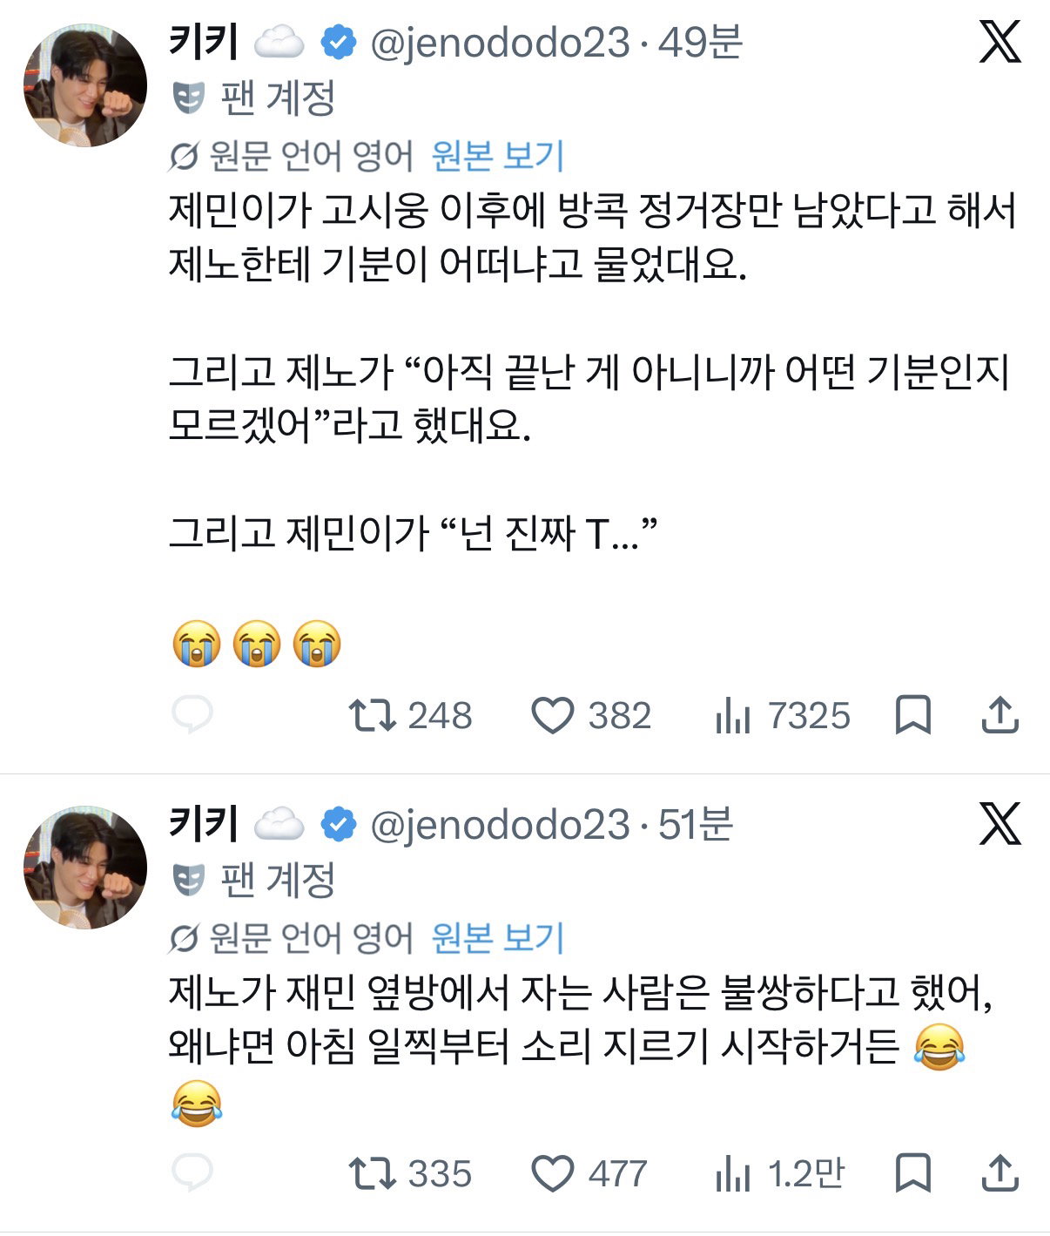
Task: Click the verified badge on the second tweet
Action: [339, 824]
